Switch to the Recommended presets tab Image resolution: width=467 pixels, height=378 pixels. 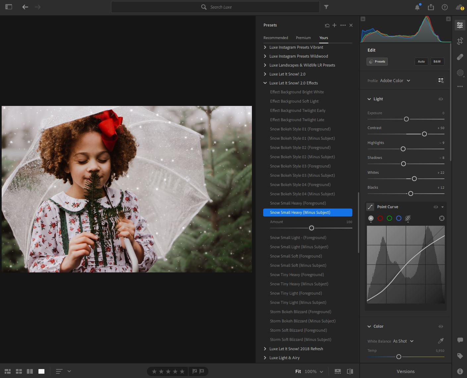(x=275, y=38)
